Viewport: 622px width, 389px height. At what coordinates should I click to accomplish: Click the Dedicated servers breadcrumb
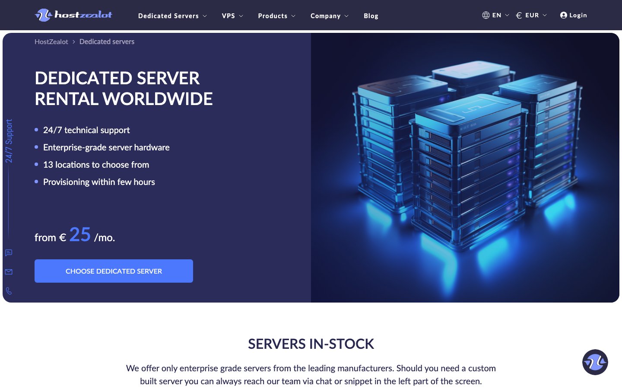[x=107, y=41]
